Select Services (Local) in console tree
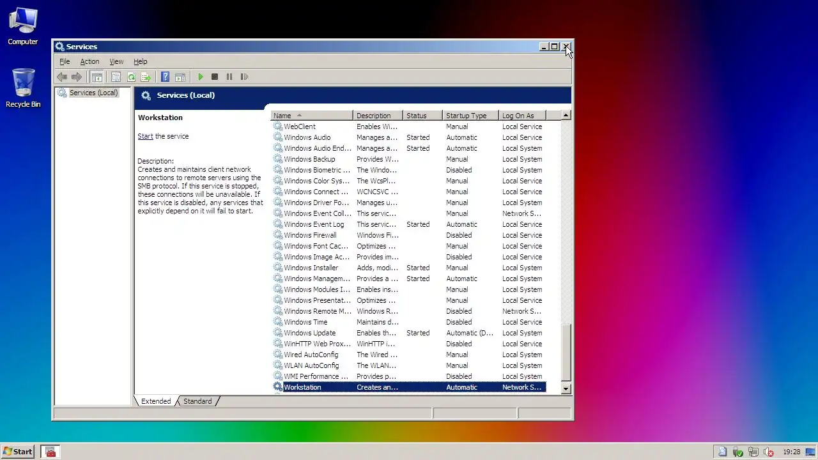The height and width of the screenshot is (460, 818). pos(93,93)
